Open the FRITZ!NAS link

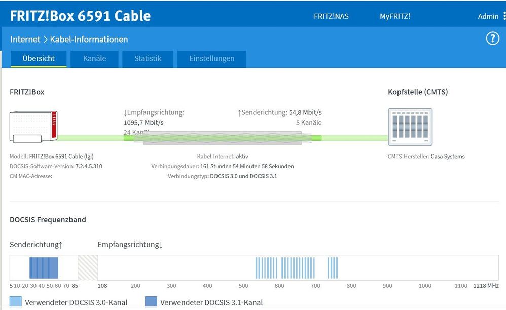(x=331, y=16)
